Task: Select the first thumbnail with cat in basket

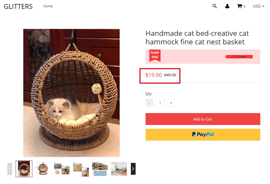Action: pyautogui.click(x=24, y=169)
